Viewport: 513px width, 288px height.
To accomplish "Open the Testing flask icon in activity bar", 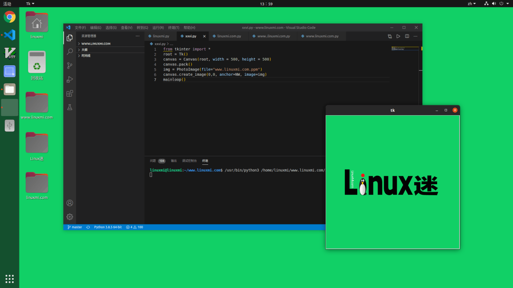I will tap(70, 108).
